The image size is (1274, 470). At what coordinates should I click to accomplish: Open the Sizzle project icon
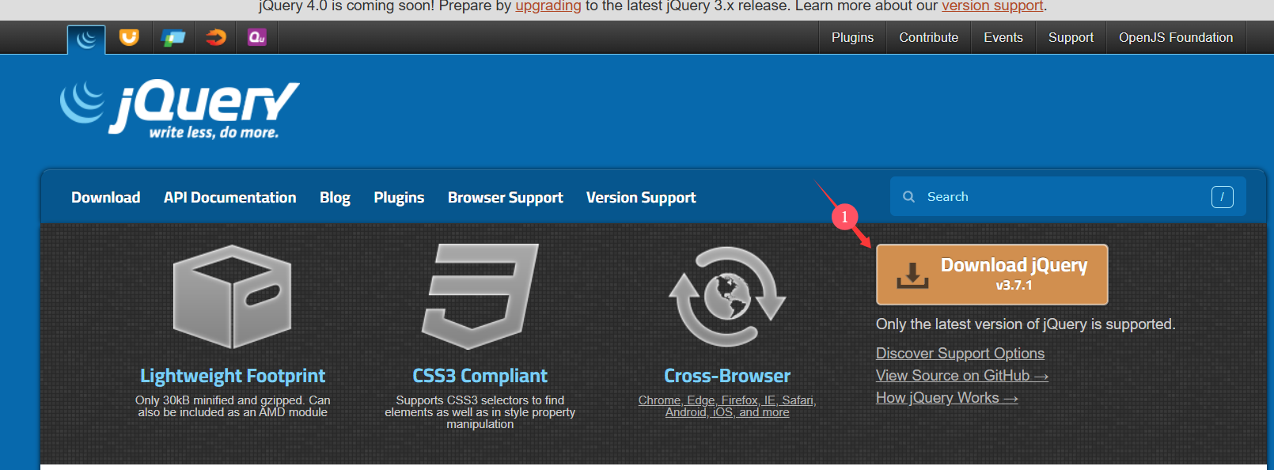click(215, 37)
